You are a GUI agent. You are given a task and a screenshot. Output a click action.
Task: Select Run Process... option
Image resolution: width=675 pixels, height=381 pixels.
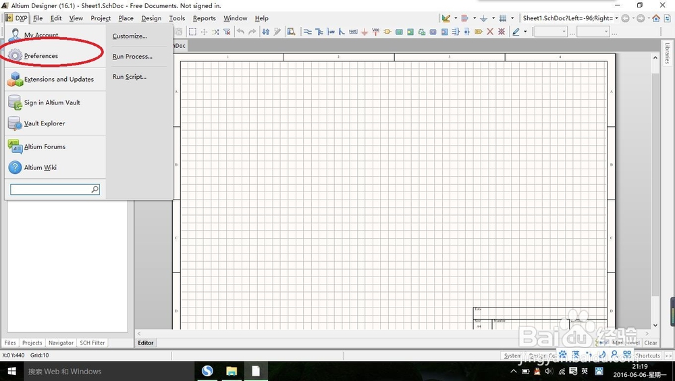click(132, 57)
